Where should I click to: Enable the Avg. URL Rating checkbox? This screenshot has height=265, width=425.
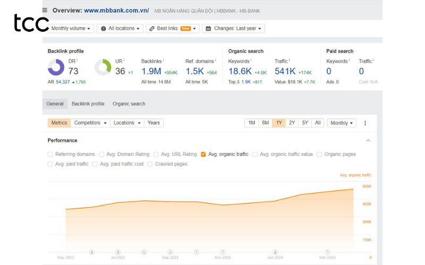pos(156,154)
